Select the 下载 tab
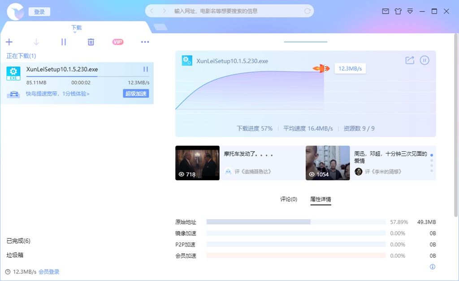The width and height of the screenshot is (459, 281). [x=76, y=27]
